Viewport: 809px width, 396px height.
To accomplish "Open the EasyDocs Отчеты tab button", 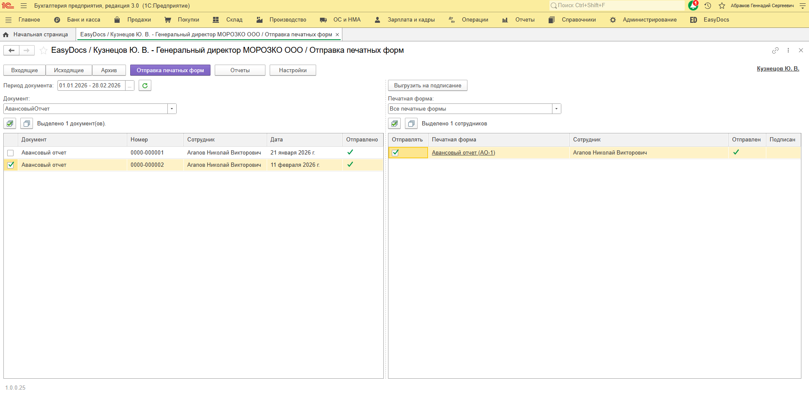I will [240, 71].
